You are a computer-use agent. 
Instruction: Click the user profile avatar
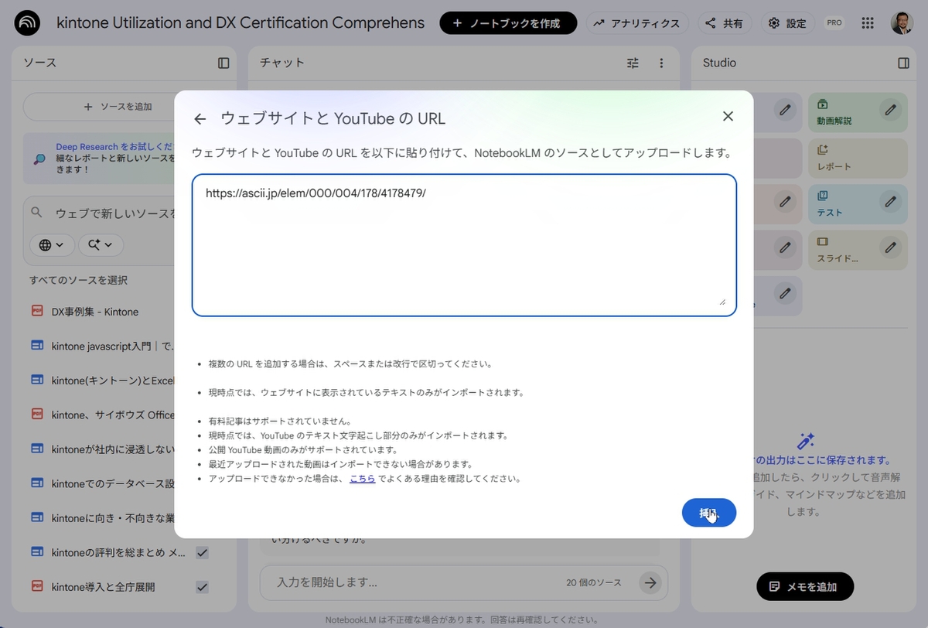coord(902,23)
